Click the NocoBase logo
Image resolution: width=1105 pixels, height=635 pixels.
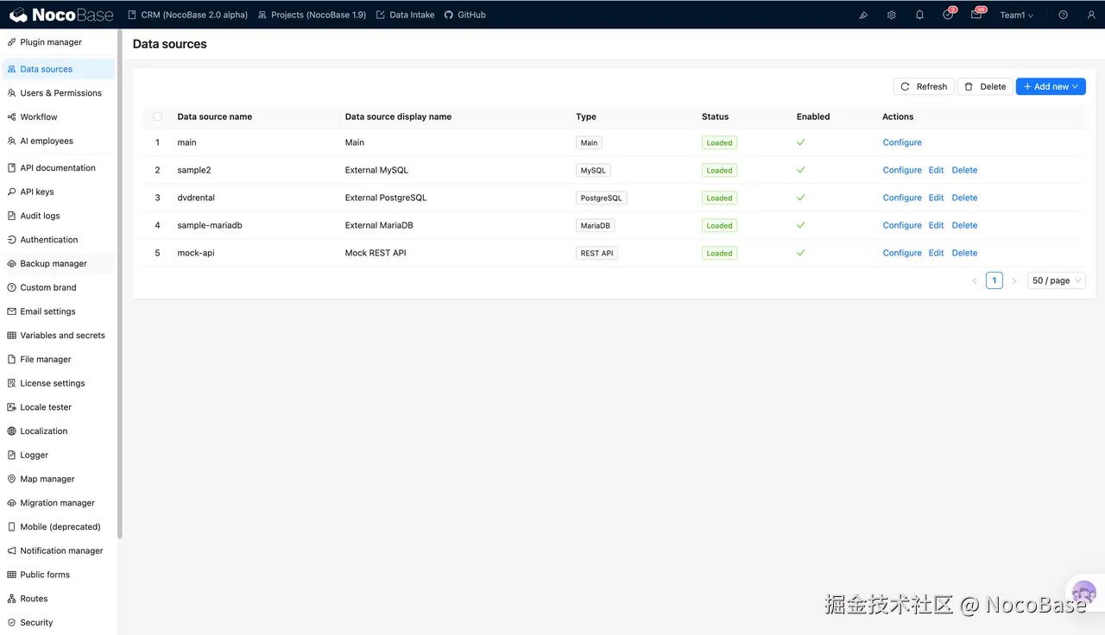click(60, 15)
